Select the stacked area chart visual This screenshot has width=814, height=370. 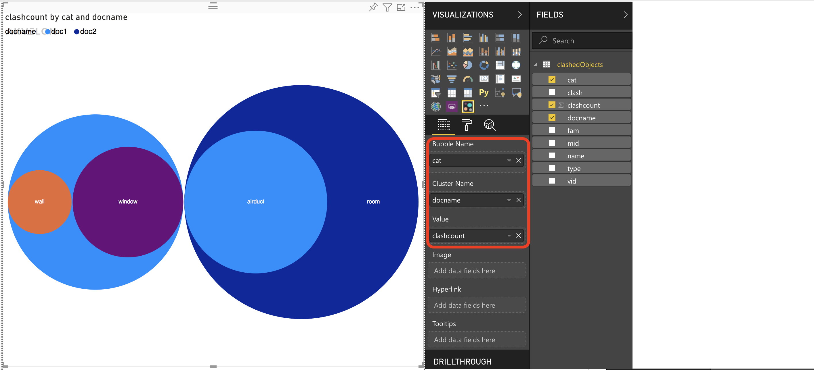tap(468, 51)
